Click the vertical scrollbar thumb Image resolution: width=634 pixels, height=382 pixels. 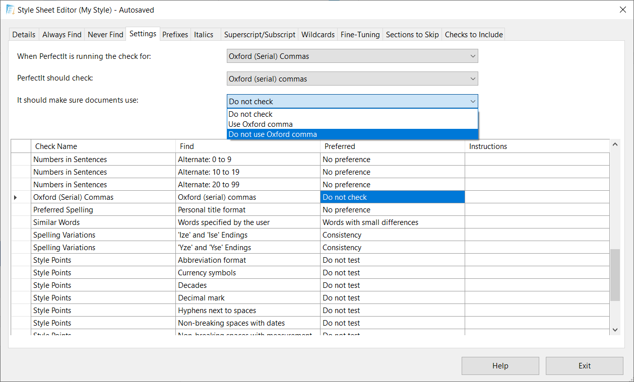[615, 275]
